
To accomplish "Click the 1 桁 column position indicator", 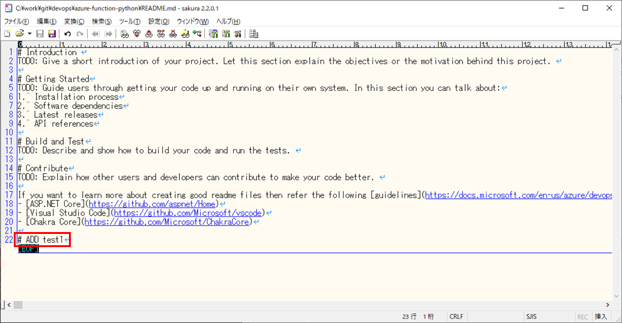I will coord(428,316).
